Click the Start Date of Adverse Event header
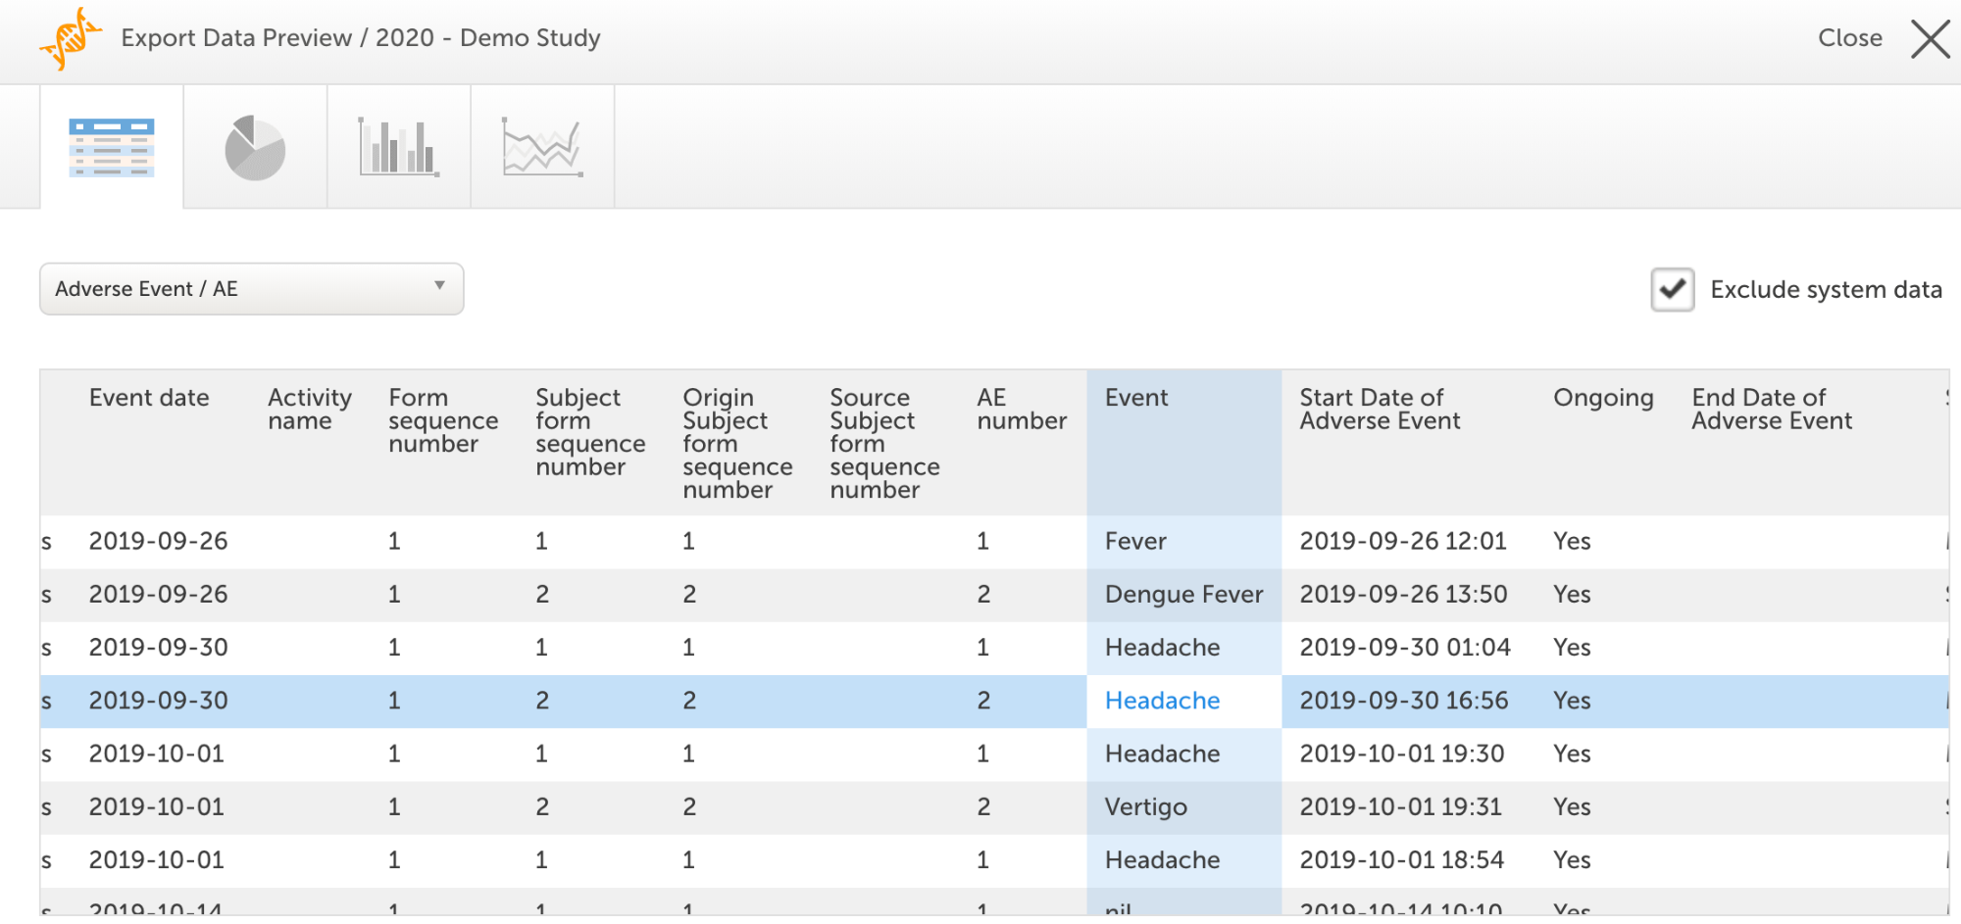Viewport: 1961px width, 924px height. [x=1379, y=410]
